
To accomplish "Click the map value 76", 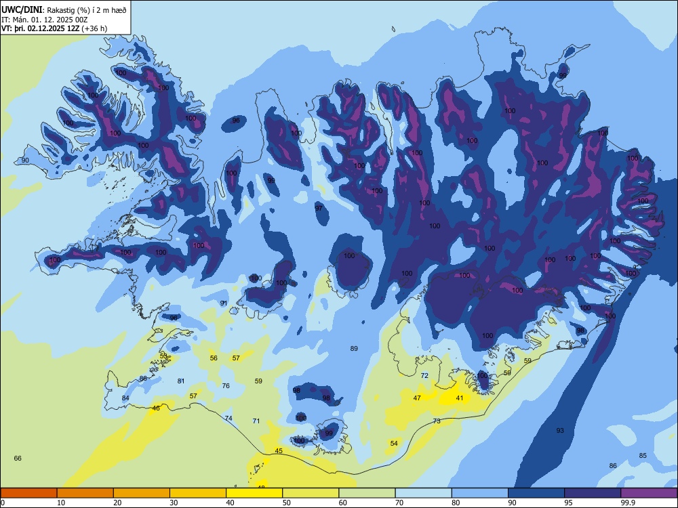I will point(226,386).
